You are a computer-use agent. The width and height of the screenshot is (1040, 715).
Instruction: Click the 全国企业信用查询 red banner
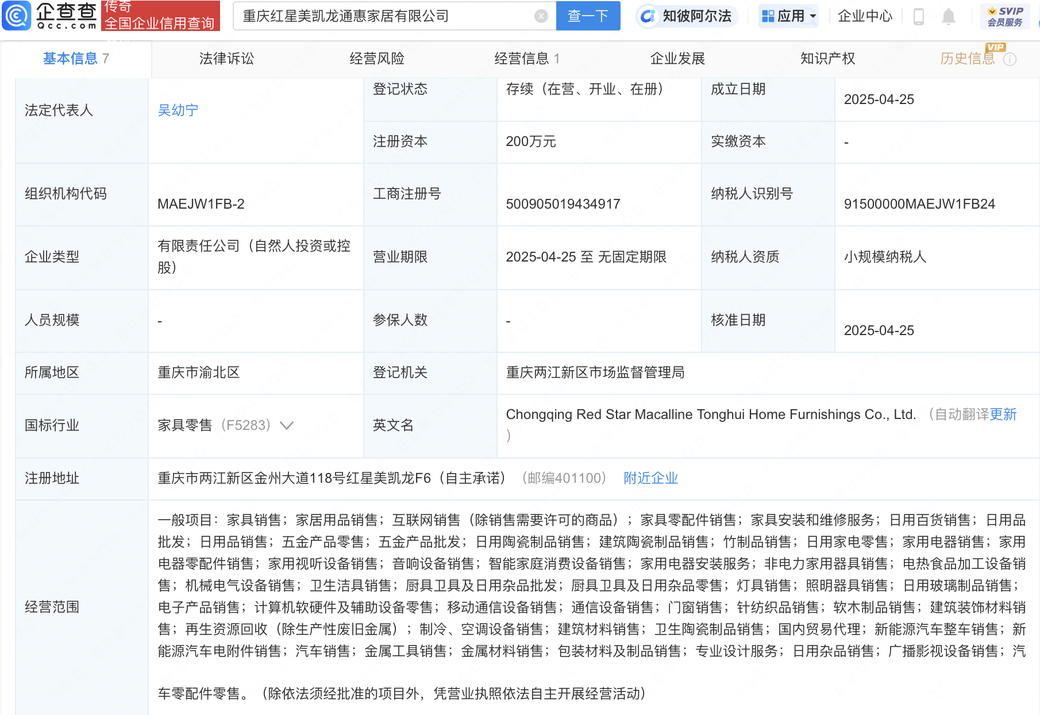tap(160, 16)
